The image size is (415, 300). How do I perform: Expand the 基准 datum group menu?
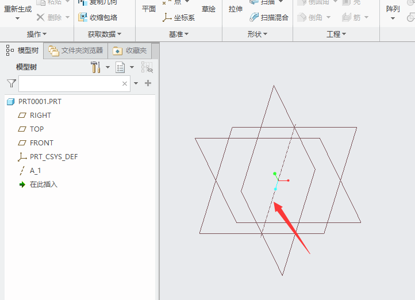click(x=179, y=34)
